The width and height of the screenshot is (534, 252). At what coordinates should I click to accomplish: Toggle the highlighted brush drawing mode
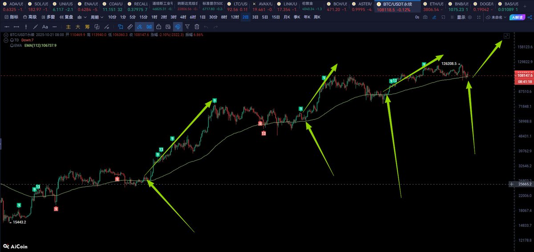coord(139,27)
